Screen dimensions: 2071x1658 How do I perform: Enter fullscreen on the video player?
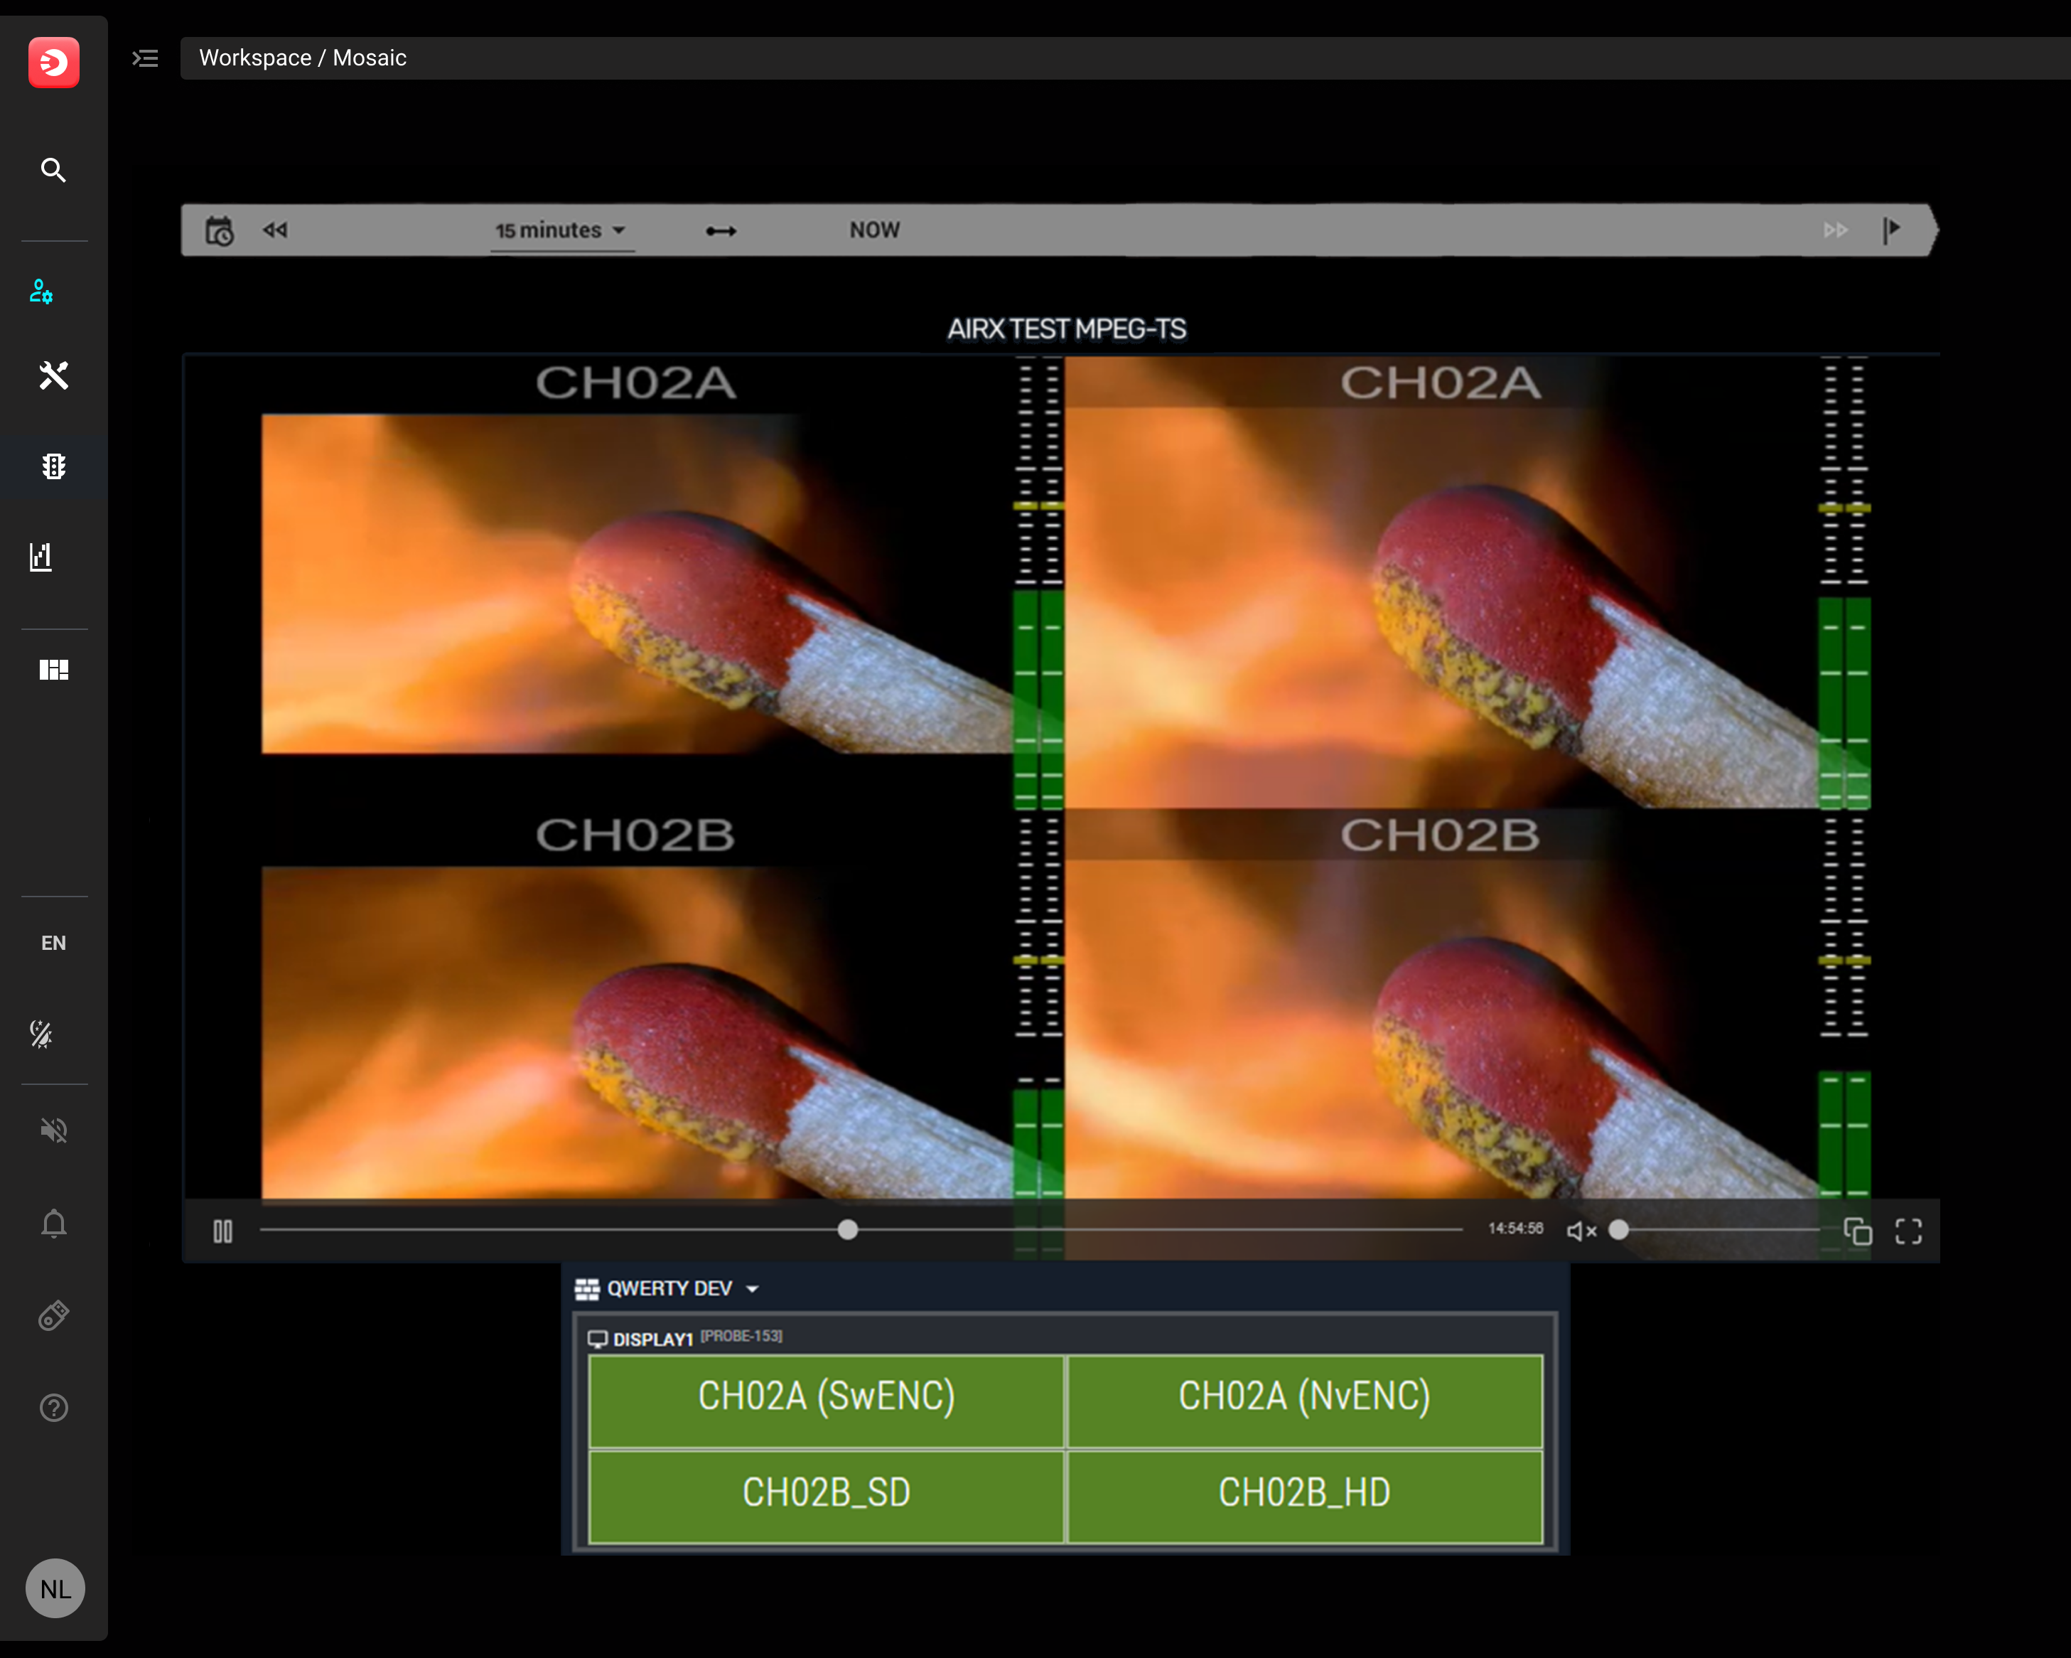click(x=1908, y=1231)
